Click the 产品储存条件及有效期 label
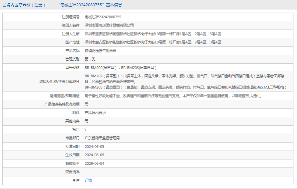 62,104
